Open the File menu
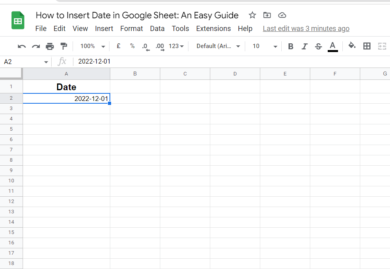The width and height of the screenshot is (390, 269). click(x=41, y=29)
